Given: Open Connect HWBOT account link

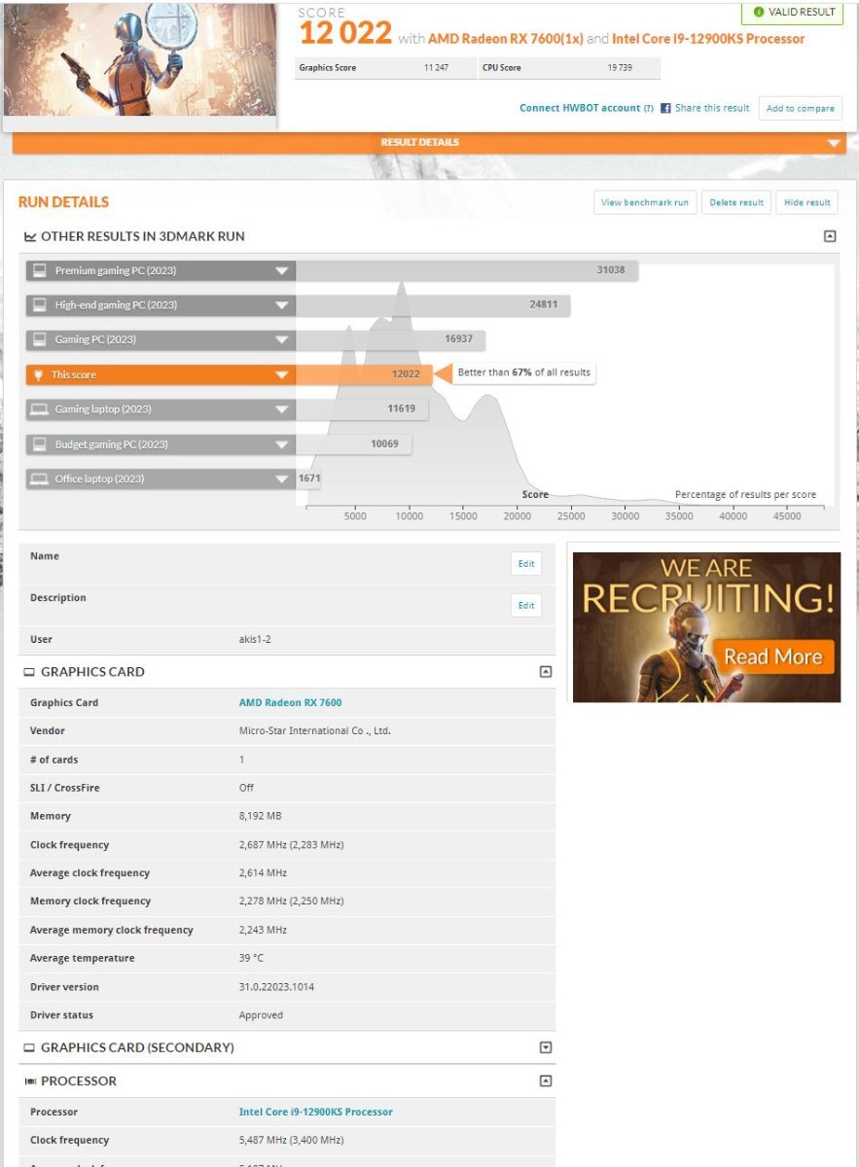Looking at the screenshot, I should pyautogui.click(x=580, y=108).
